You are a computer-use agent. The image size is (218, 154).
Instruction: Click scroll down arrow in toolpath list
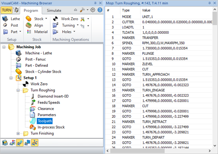click(x=215, y=146)
